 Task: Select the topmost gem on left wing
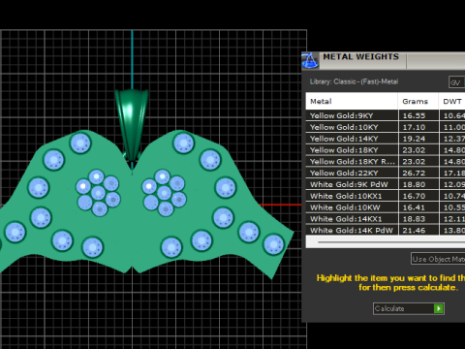(x=80, y=143)
